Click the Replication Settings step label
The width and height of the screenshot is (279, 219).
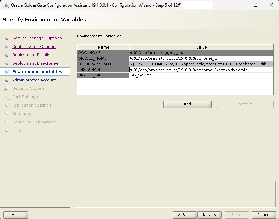[x=32, y=105]
